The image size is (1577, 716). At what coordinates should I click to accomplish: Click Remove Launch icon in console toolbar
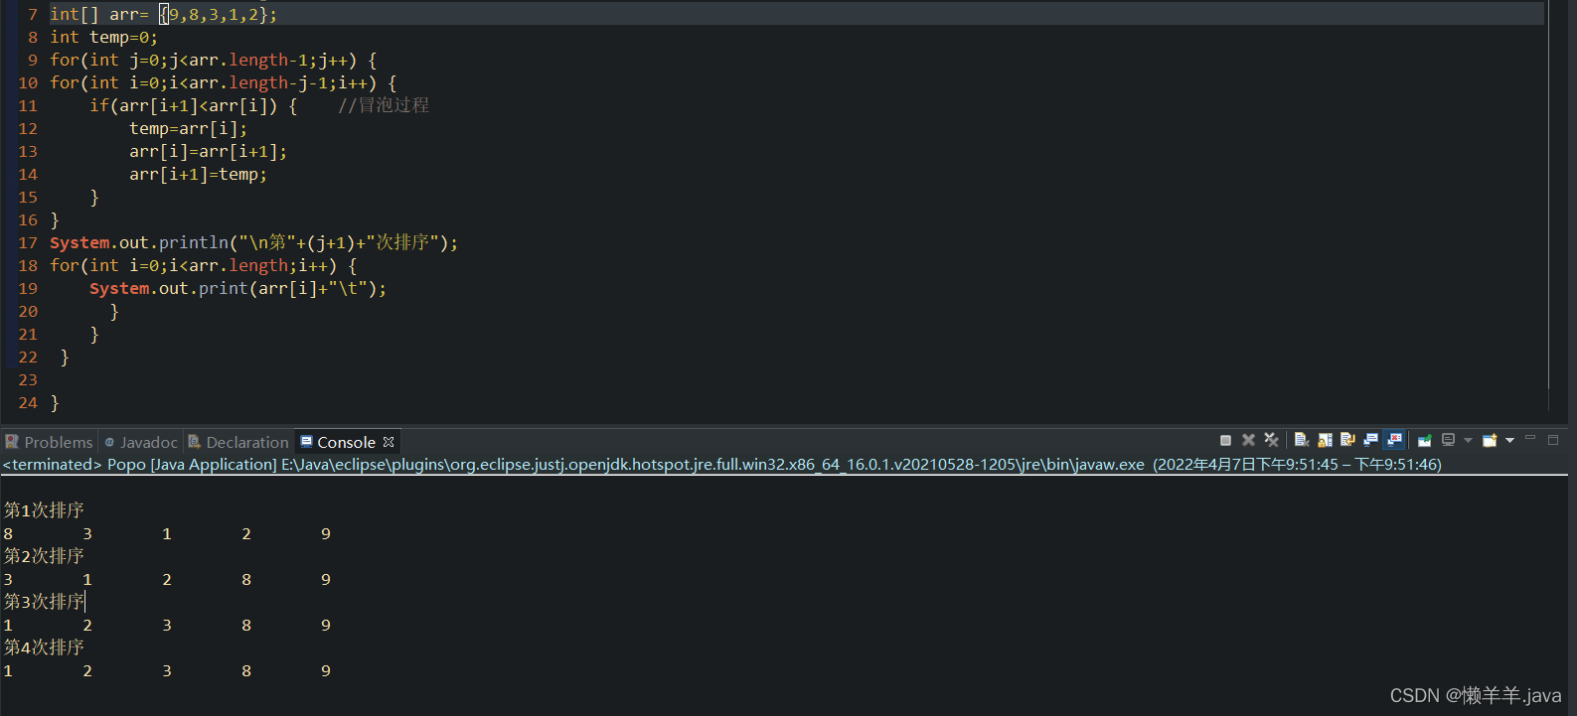click(x=1248, y=440)
